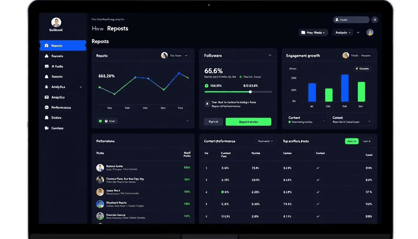Open the Combined filter dropdown in Content performance
418x239 pixels.
[x=266, y=141]
